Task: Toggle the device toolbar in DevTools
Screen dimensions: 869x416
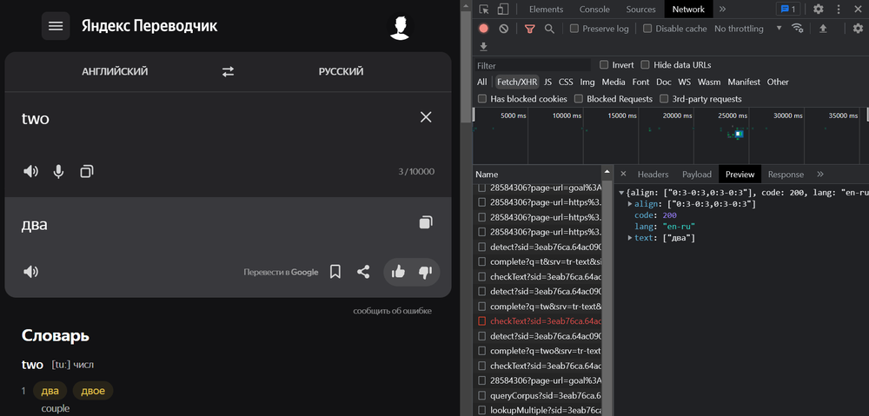Action: [x=502, y=9]
